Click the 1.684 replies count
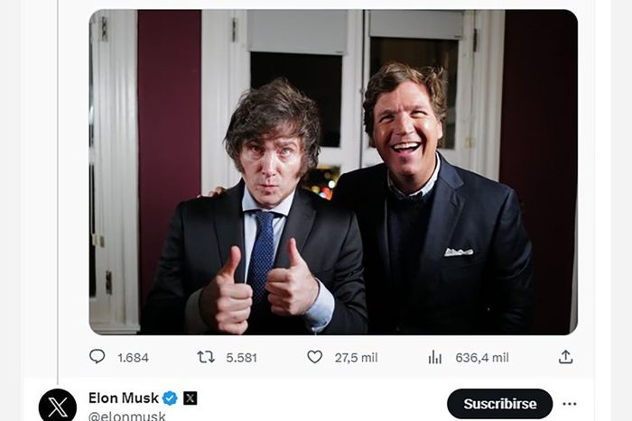Viewport: 632px width, 421px height. (x=133, y=358)
